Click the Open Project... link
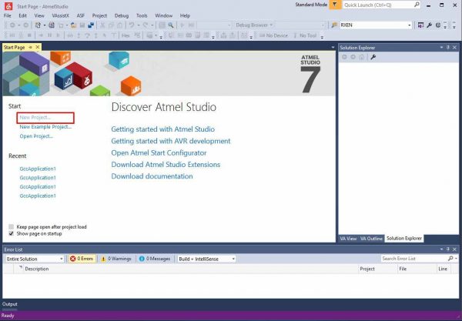Viewport: 462px width, 321px height. [36, 136]
